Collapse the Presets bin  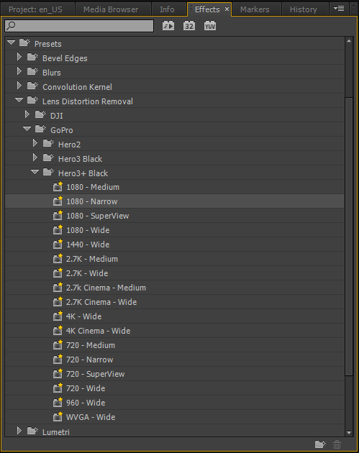point(12,42)
